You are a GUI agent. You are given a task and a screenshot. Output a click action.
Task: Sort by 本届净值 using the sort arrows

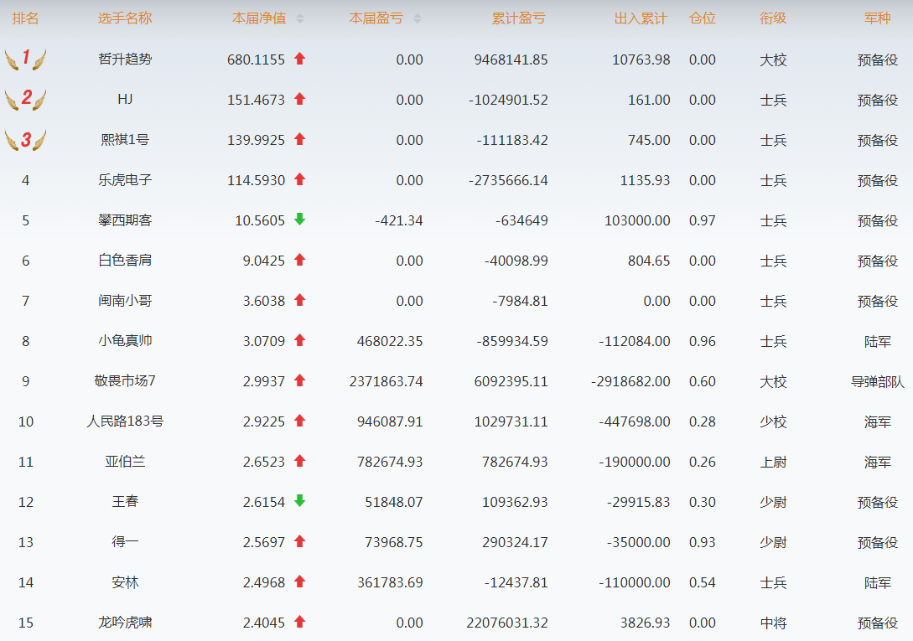[x=300, y=18]
